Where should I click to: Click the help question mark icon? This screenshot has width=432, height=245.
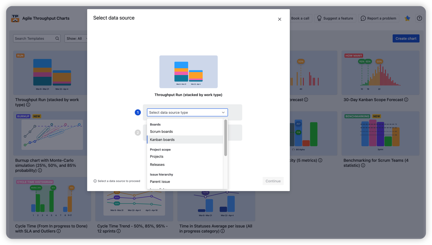tap(419, 18)
